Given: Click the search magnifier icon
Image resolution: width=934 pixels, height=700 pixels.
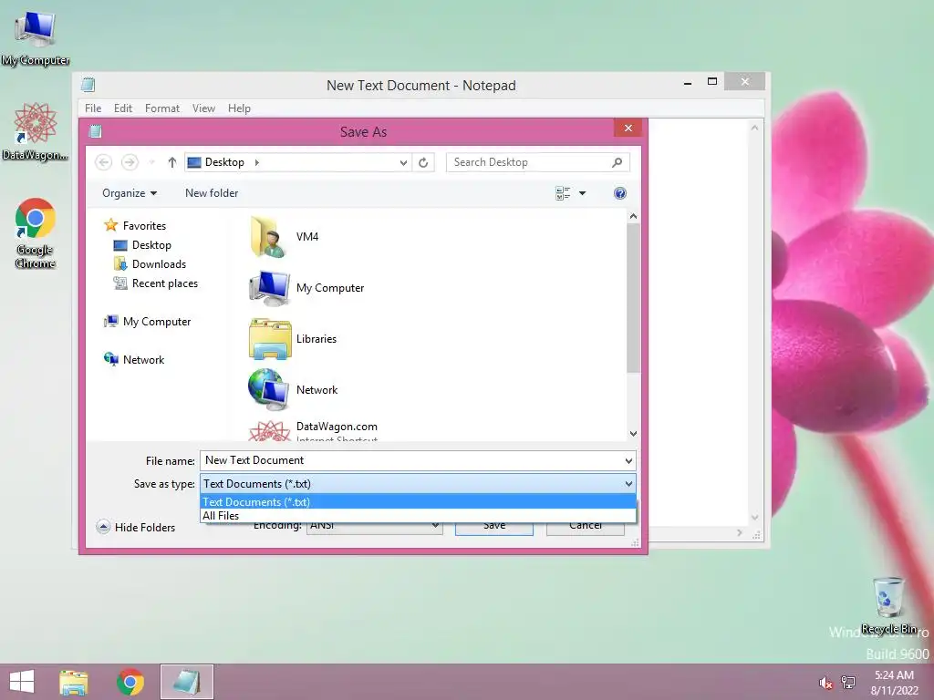Looking at the screenshot, I should [617, 162].
